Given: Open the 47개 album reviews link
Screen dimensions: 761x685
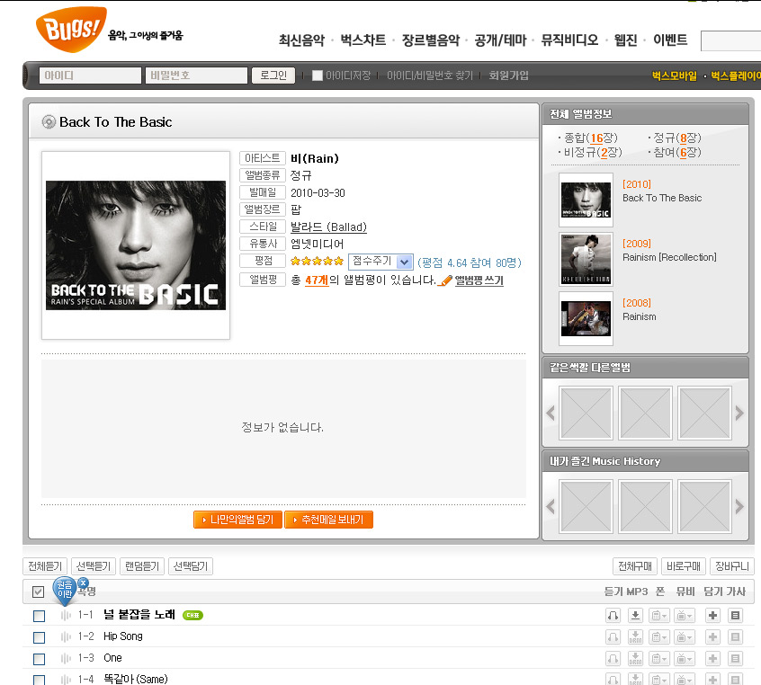Looking at the screenshot, I should point(317,280).
